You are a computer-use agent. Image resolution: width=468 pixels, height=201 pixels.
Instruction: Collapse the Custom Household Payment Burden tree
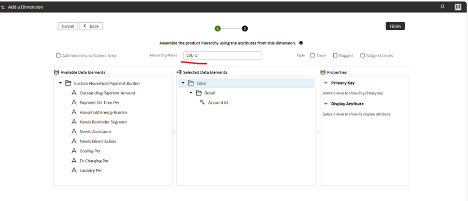click(60, 83)
